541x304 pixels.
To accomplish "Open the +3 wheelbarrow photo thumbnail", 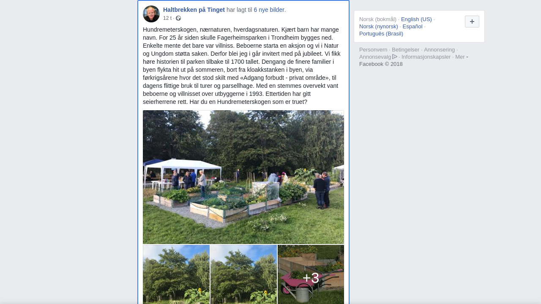I will [x=311, y=274].
